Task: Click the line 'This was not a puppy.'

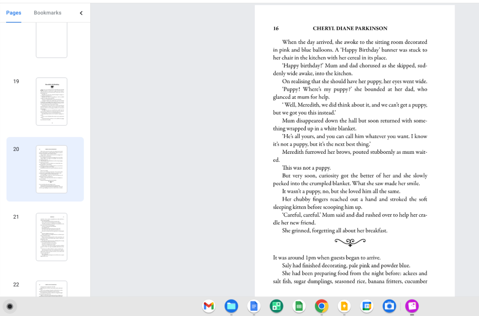Action: pos(306,168)
